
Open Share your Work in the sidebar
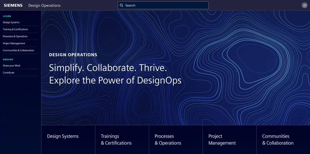pos(21,66)
